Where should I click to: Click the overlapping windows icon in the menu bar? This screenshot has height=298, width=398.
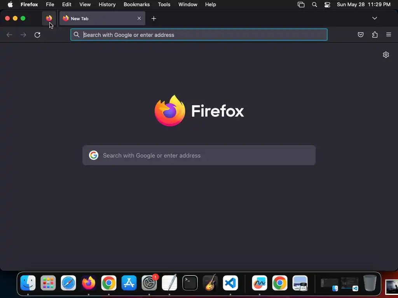(301, 5)
